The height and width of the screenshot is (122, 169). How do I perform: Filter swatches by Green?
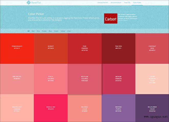[56, 31]
